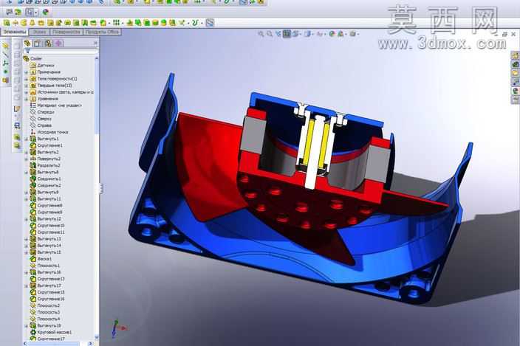Open the Display Style dropdown icon
This screenshot has width=520, height=346.
tap(308, 34)
